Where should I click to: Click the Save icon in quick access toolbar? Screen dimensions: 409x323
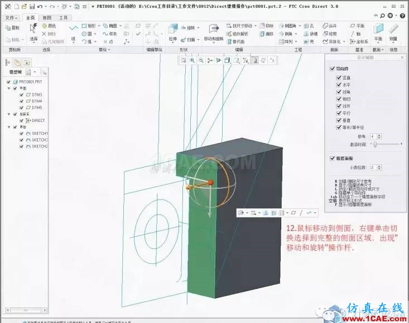coord(32,6)
